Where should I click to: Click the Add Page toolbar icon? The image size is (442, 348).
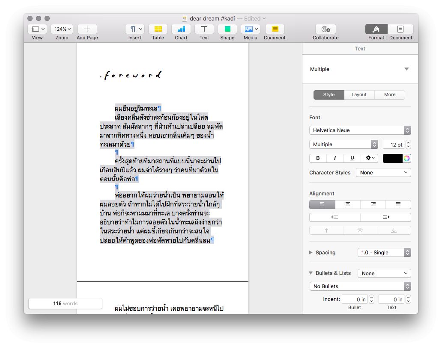tap(87, 29)
